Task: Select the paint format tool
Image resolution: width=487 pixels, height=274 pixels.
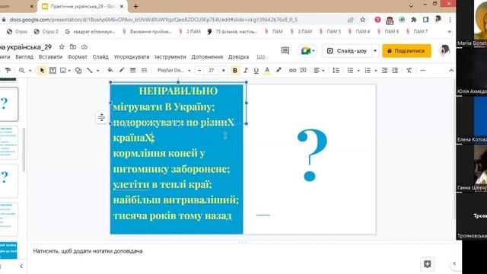Action: click(x=8, y=71)
